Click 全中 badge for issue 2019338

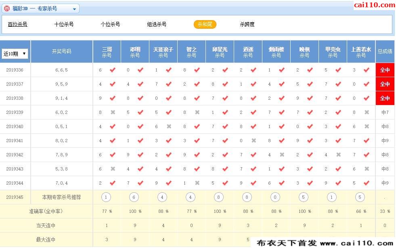click(x=385, y=98)
